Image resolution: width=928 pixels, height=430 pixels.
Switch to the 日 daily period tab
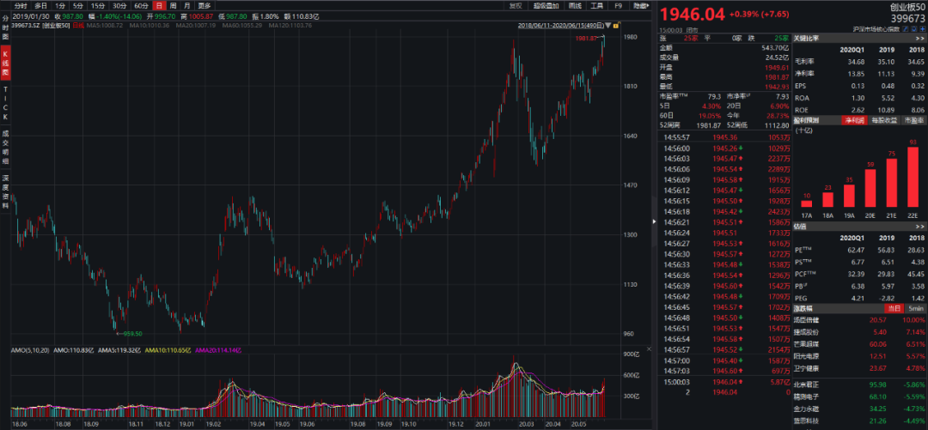pyautogui.click(x=158, y=5)
